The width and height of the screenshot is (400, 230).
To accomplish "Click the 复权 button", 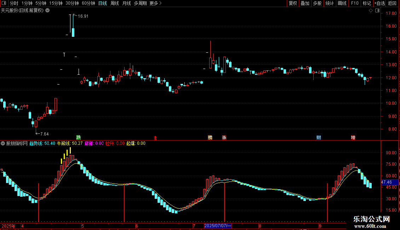I will 293,3.
